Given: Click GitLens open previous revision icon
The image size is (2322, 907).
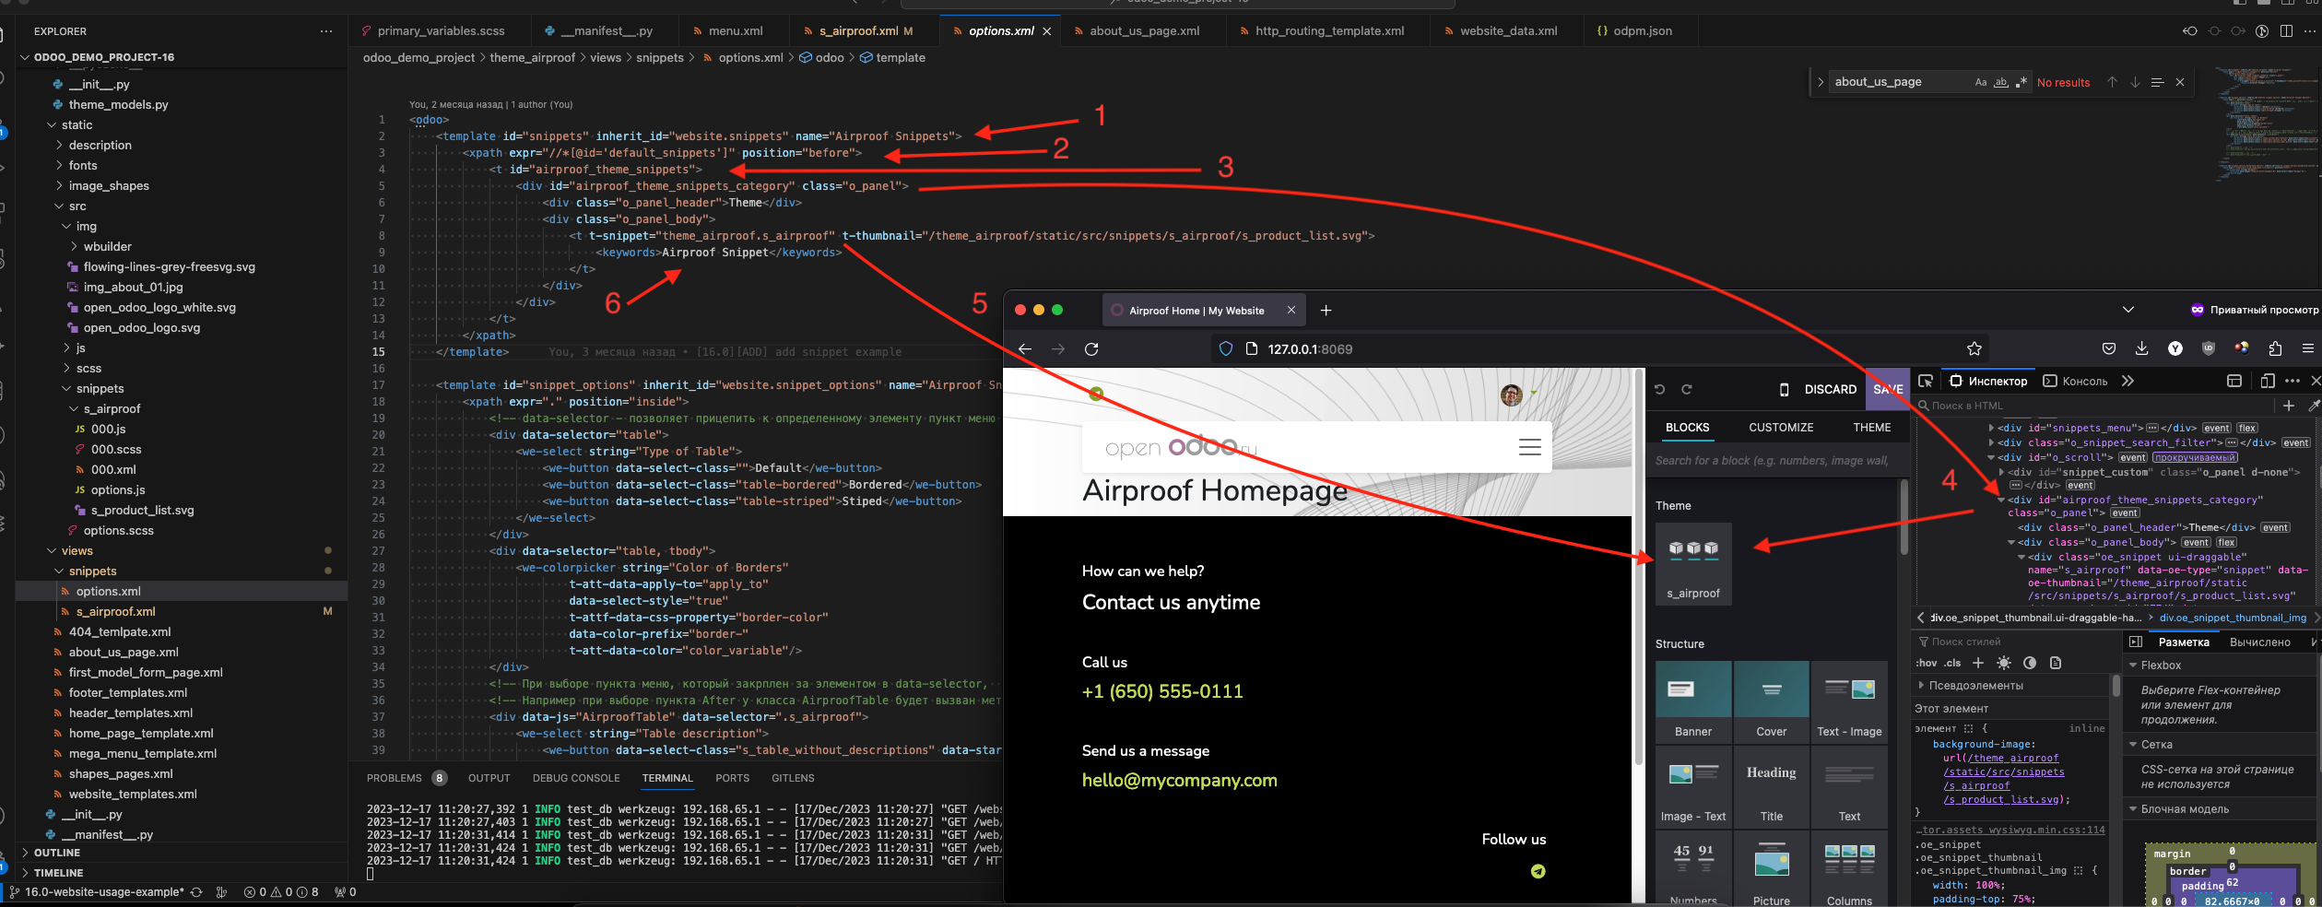Looking at the screenshot, I should click(x=2190, y=30).
